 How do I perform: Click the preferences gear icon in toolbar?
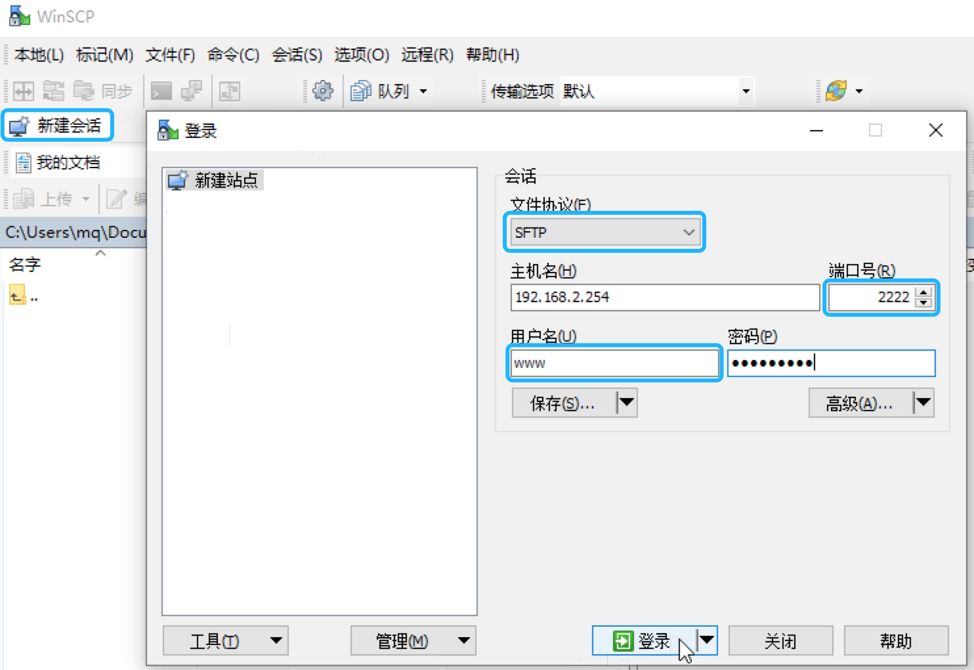click(322, 91)
